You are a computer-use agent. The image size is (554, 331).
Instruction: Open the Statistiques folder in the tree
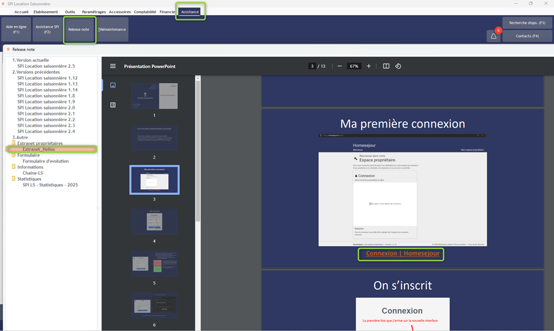point(29,179)
